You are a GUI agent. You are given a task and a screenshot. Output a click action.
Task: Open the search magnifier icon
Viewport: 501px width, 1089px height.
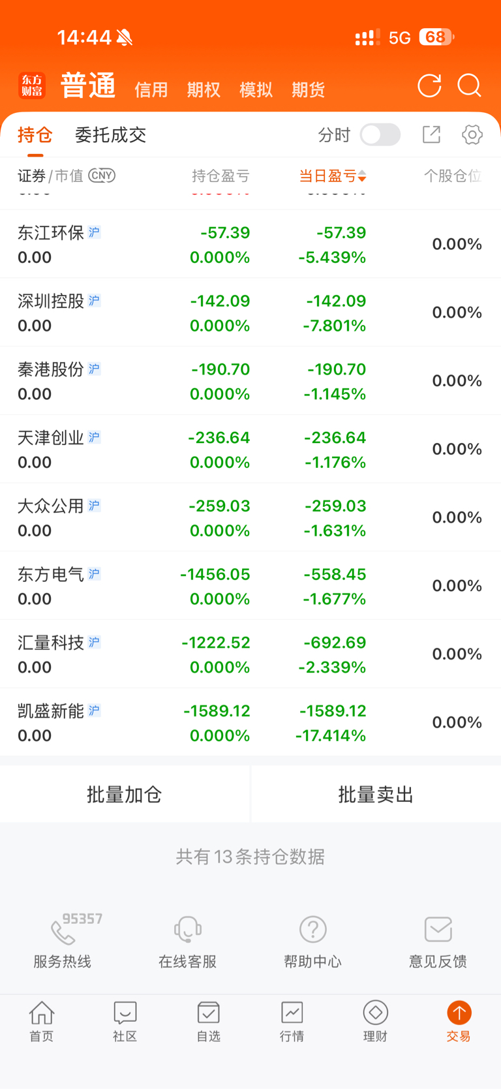[x=469, y=85]
